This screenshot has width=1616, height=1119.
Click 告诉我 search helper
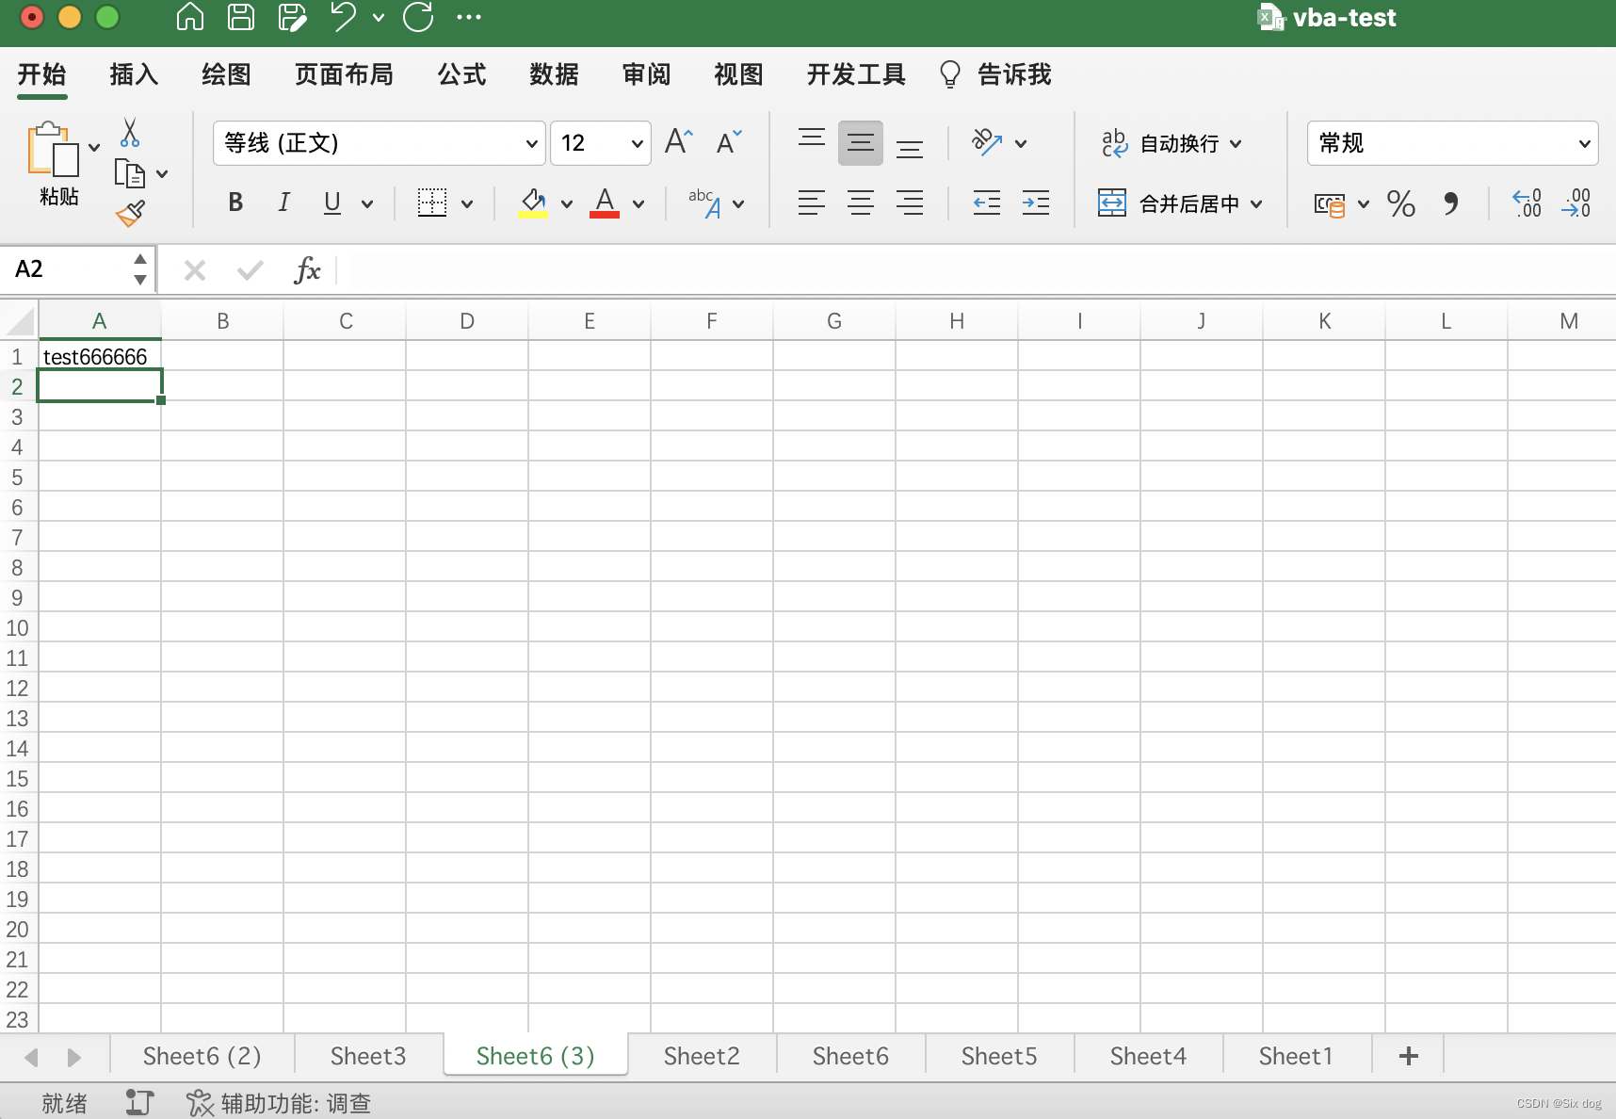(x=995, y=74)
